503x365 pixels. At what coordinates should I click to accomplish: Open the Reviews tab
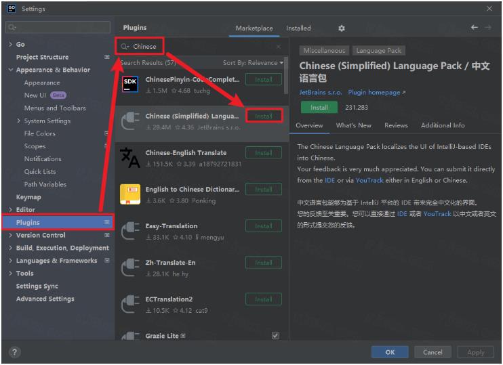[x=396, y=125]
